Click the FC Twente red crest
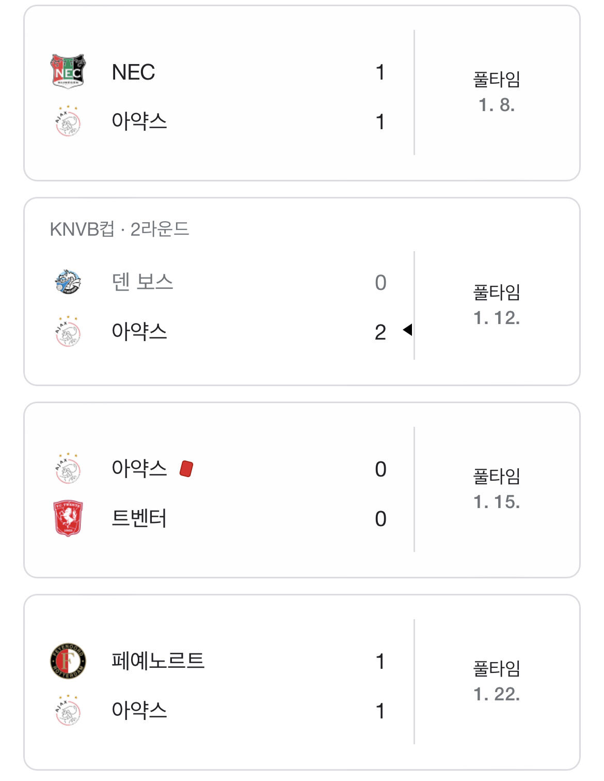This screenshot has height=781, width=604. click(x=68, y=518)
